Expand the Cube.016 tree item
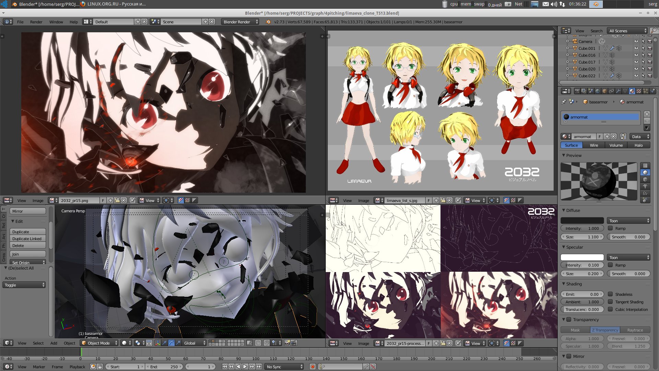Image resolution: width=659 pixels, height=371 pixels. 567,55
